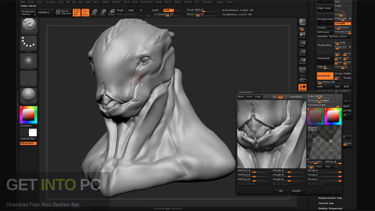Enable Mrgb paint mode
This screenshot has width=375, height=211.
[x=120, y=10]
